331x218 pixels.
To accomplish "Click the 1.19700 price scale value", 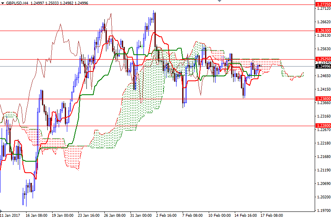I will pyautogui.click(x=324, y=211).
